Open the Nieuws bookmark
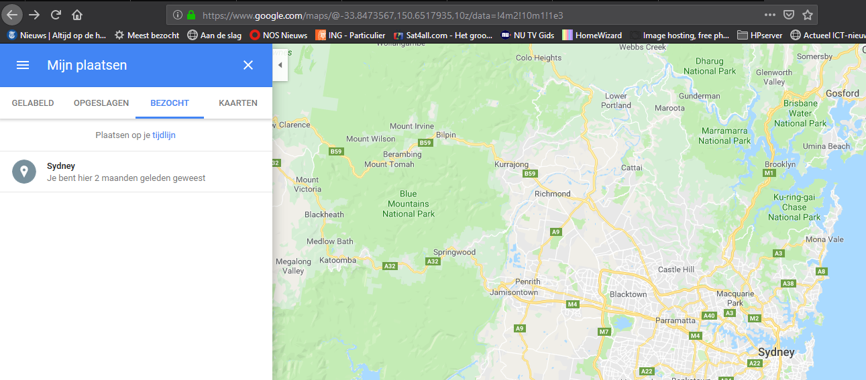866x380 pixels. pos(56,36)
